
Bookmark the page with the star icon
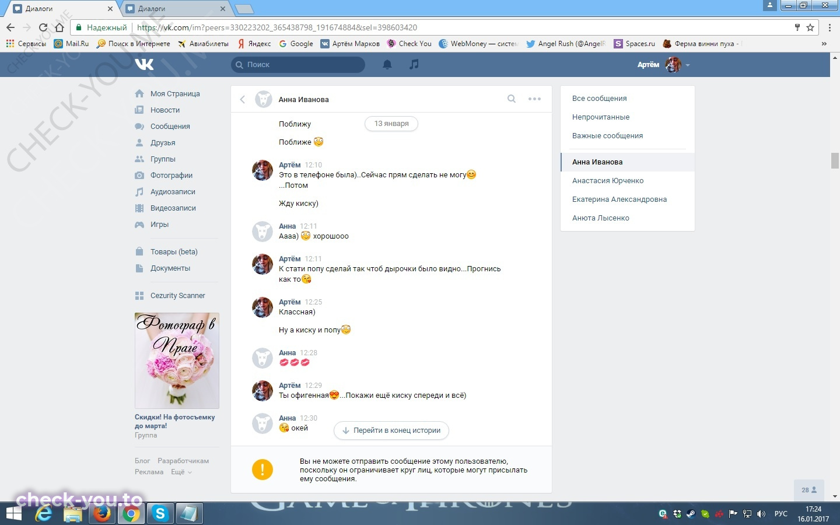tap(810, 27)
